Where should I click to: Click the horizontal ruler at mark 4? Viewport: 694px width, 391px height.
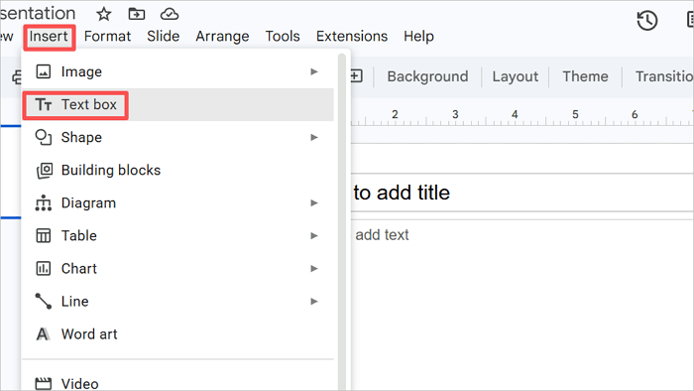tap(515, 114)
